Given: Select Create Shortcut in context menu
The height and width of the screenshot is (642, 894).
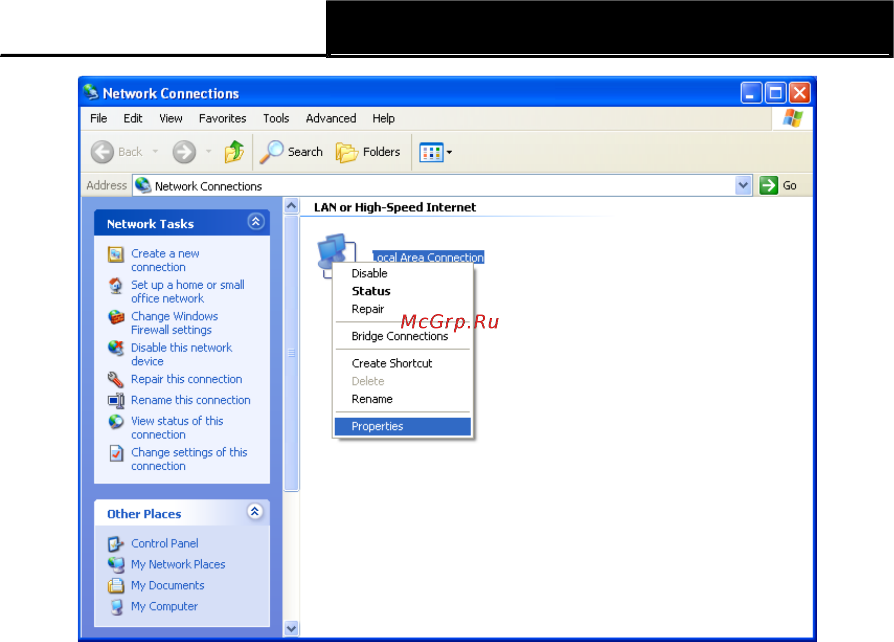Looking at the screenshot, I should [402, 363].
